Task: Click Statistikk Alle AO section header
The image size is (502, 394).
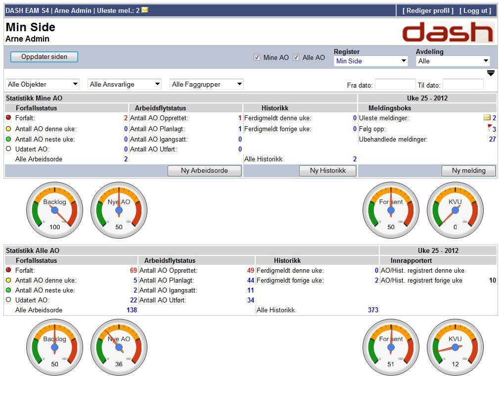Action: click(x=33, y=250)
